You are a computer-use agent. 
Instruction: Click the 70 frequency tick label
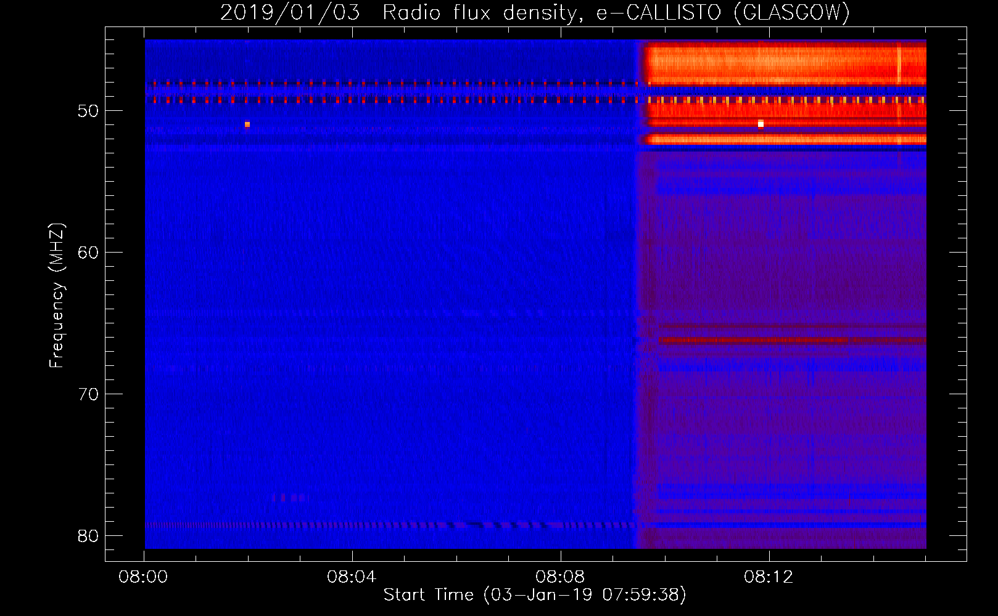88,394
